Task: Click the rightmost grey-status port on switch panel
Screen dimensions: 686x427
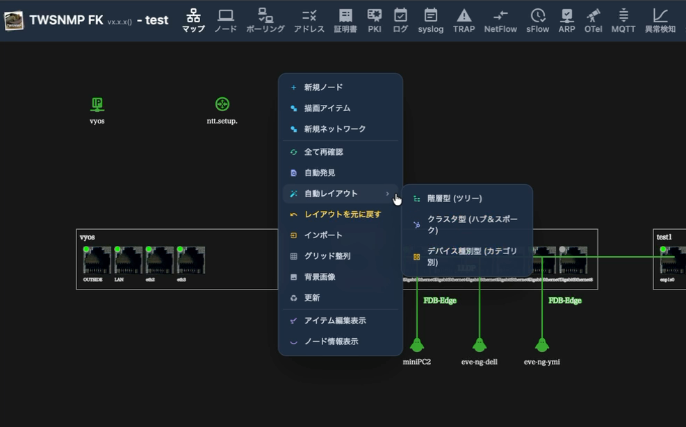Action: pos(573,260)
